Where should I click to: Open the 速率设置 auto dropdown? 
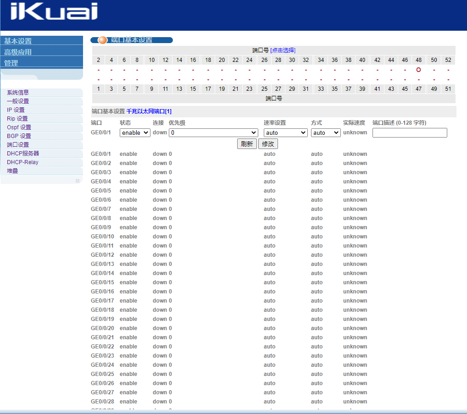(x=286, y=133)
